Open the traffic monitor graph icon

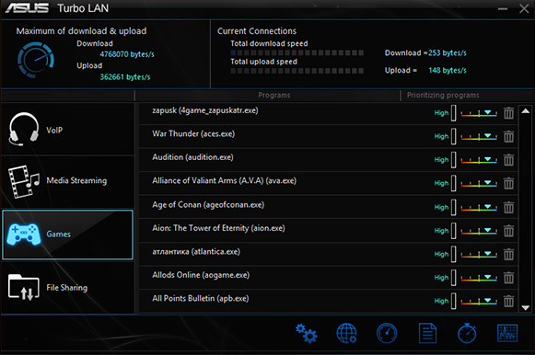(507, 333)
